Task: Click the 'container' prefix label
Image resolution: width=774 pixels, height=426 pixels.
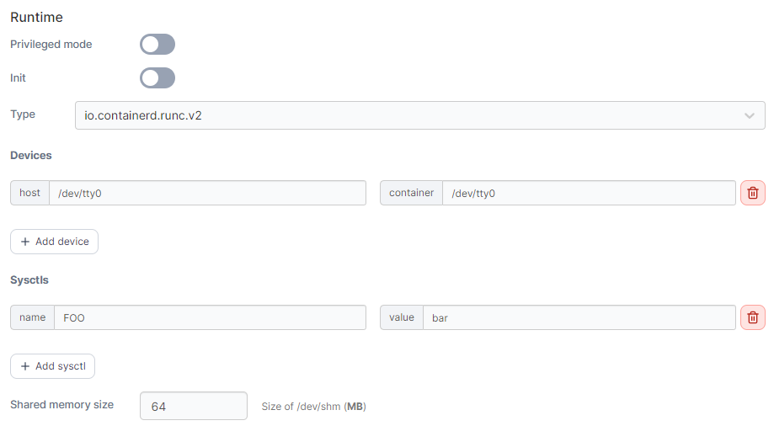Action: 411,193
